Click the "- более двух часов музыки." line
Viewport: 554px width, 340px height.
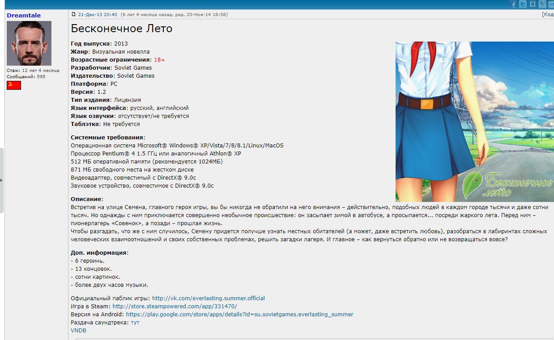(109, 285)
